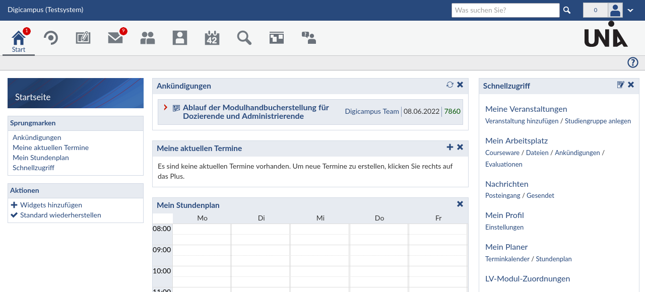Click the 'Was suchen Sie?' search field

coord(505,10)
